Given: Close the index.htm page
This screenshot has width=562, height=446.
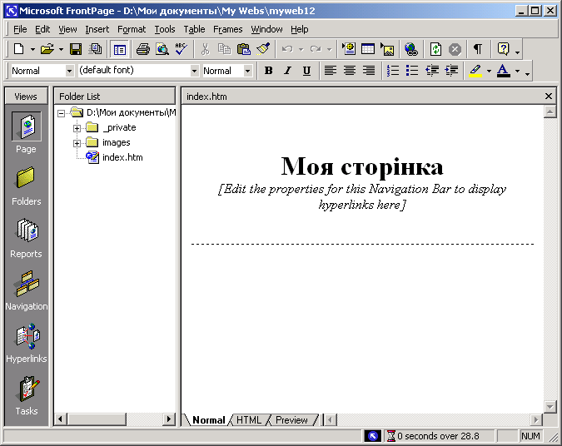Looking at the screenshot, I should click(x=549, y=96).
